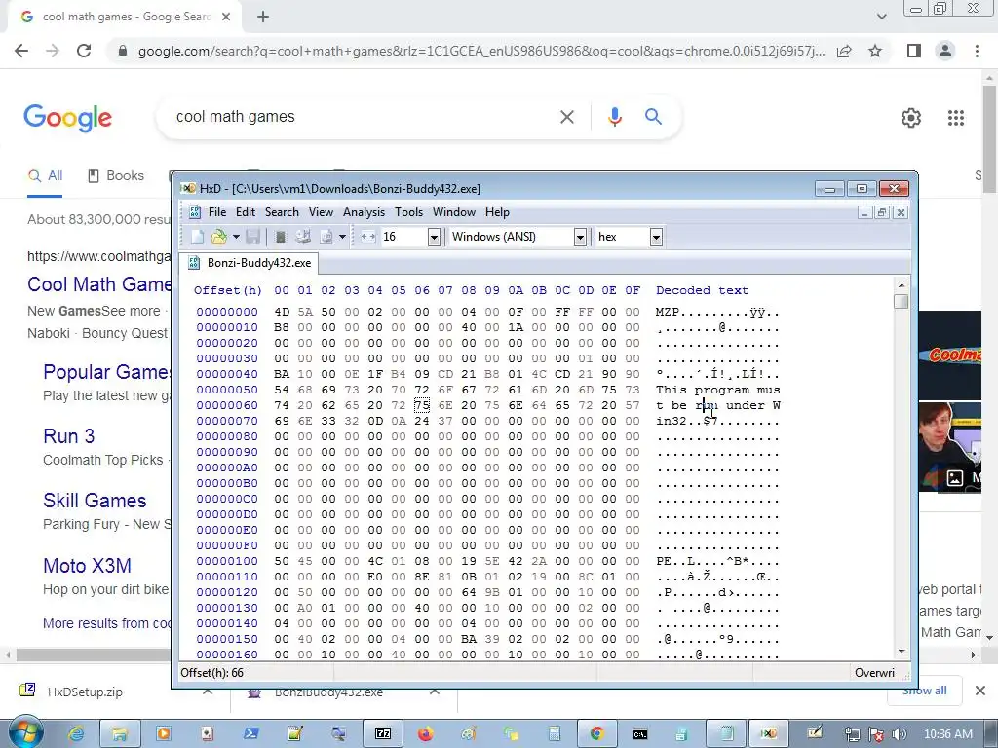The width and height of the screenshot is (998, 748).
Task: Expand the disk image dropdown arrow in HxD
Action: click(342, 237)
